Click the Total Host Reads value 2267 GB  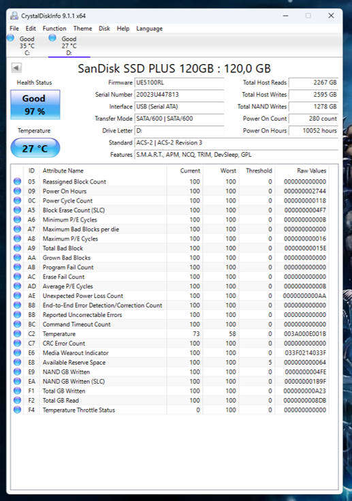pos(313,82)
